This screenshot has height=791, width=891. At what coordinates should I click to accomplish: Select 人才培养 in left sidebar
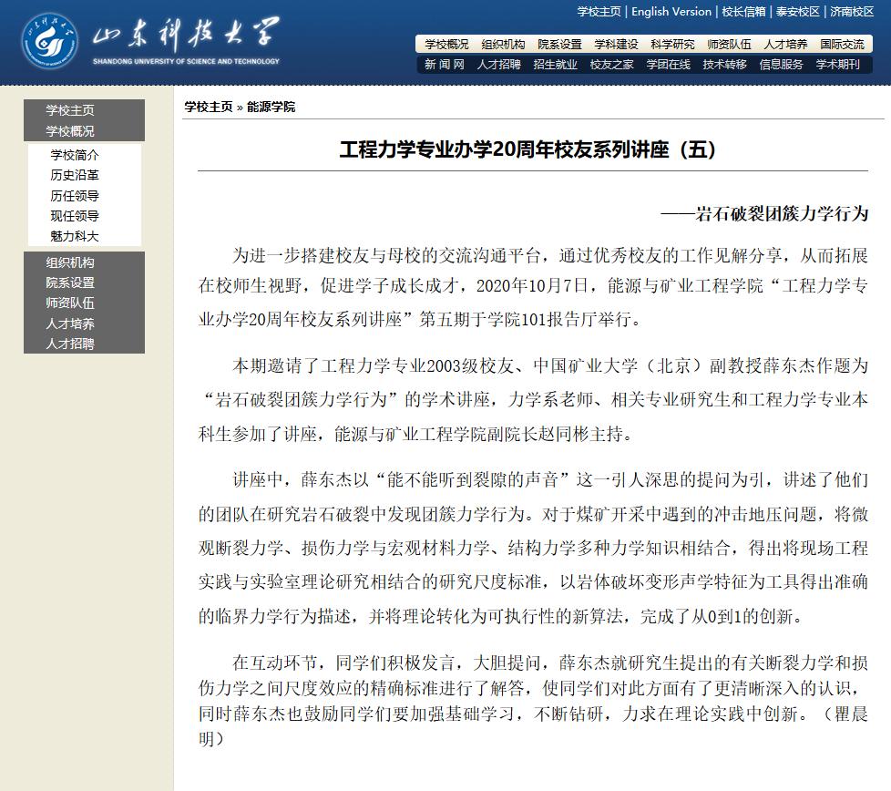point(70,324)
